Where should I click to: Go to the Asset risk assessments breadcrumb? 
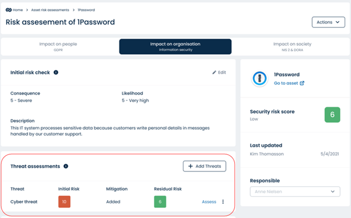50,10
